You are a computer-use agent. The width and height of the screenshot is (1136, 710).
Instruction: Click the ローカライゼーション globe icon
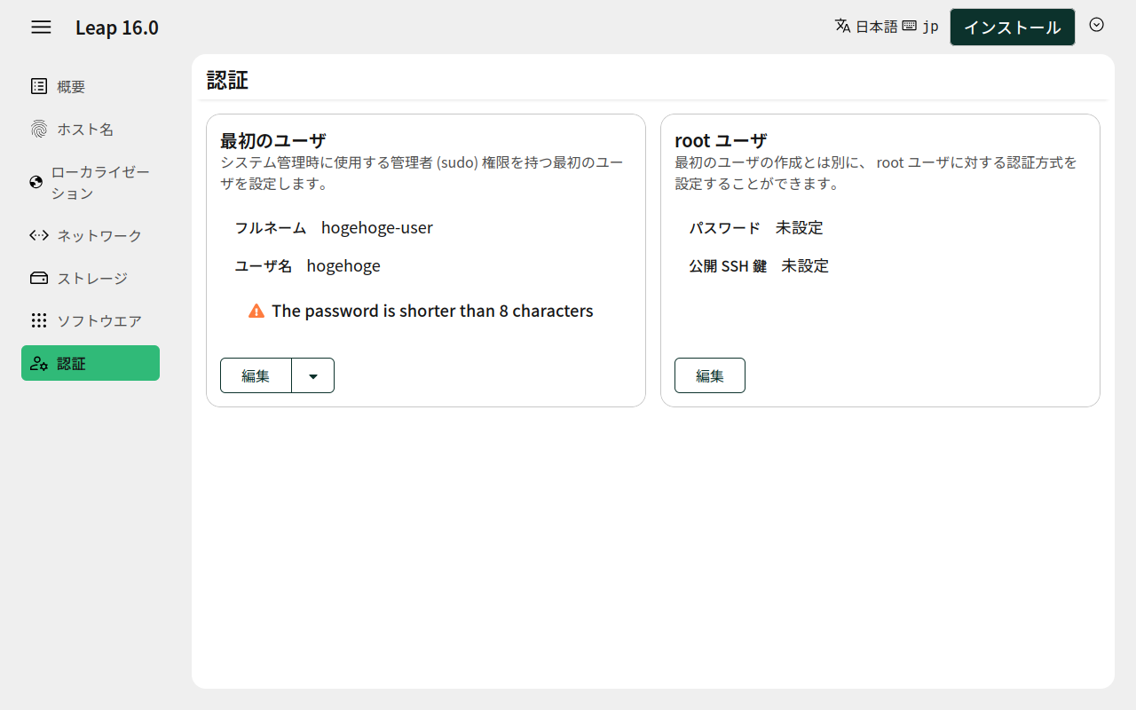36,182
